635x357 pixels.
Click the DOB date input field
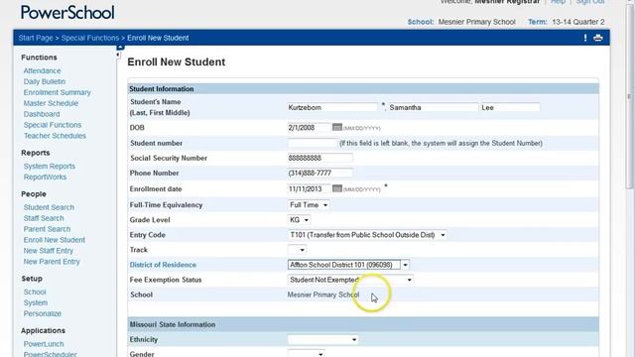(309, 128)
